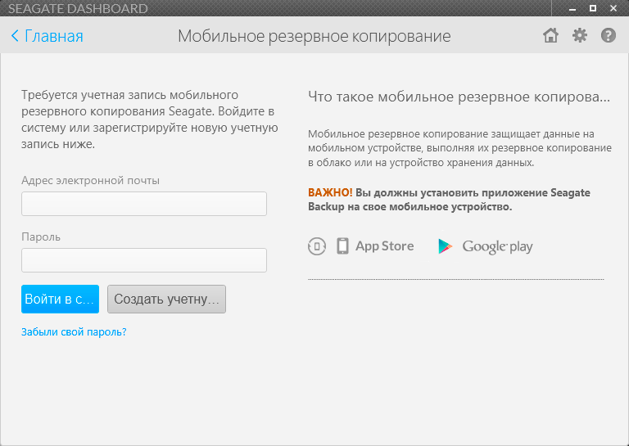Click the Что такое мобильное резервное копирова... heading
This screenshot has height=446, width=629.
click(x=459, y=97)
